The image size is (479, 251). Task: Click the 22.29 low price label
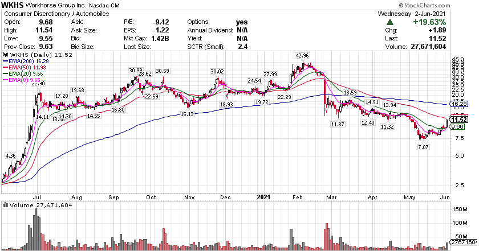tap(285, 97)
